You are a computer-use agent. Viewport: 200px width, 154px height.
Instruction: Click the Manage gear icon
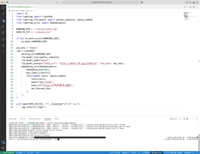point(3,147)
